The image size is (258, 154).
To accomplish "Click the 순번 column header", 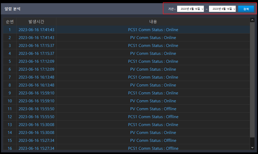I will 10,22.
